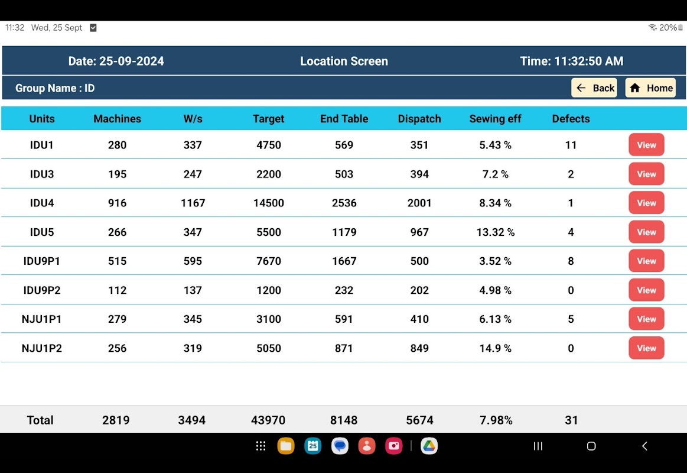Open the blue Messages app icon

(x=340, y=446)
